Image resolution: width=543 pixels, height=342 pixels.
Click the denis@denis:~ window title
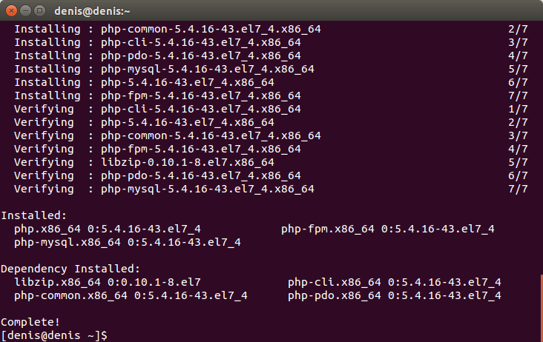(92, 11)
